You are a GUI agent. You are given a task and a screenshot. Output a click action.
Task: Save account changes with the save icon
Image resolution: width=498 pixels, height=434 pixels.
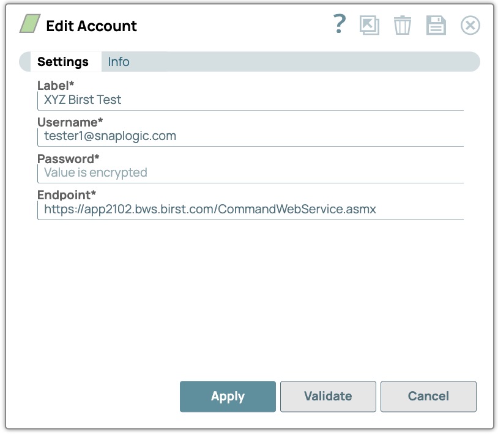(x=436, y=25)
